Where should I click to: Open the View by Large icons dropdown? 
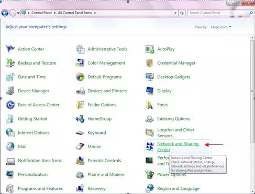point(221,27)
